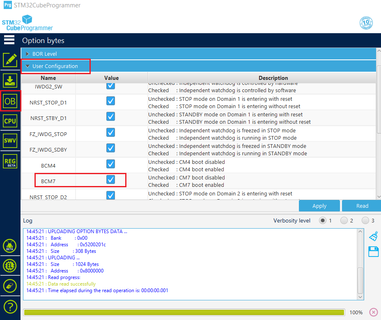Click the option bytes vertical scrollbar thumb
The height and width of the screenshot is (320, 381).
[379, 99]
